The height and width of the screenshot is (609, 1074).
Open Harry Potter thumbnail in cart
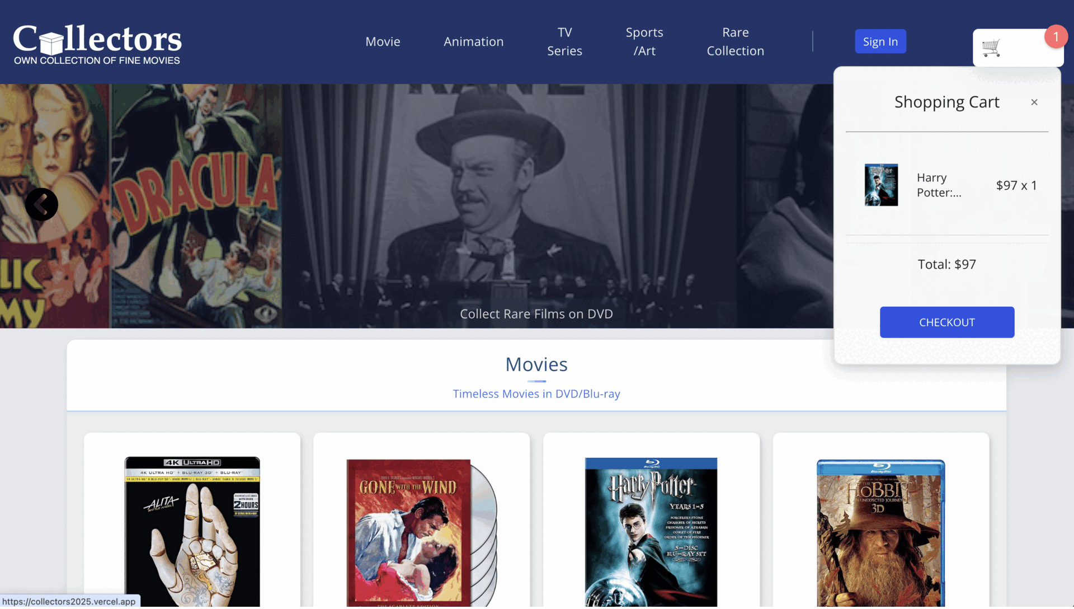tap(881, 185)
